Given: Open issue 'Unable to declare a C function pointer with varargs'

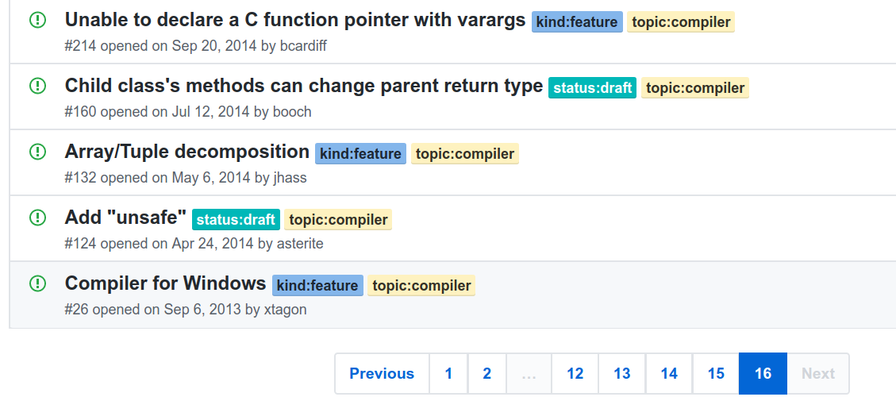Looking at the screenshot, I should [x=295, y=20].
